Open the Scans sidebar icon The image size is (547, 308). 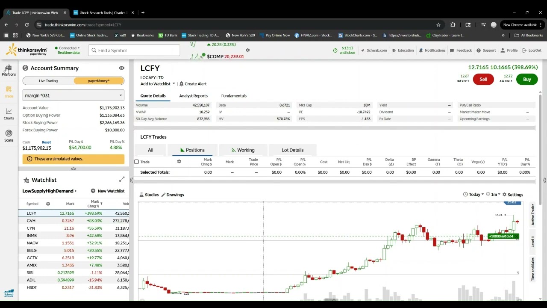pos(9,136)
